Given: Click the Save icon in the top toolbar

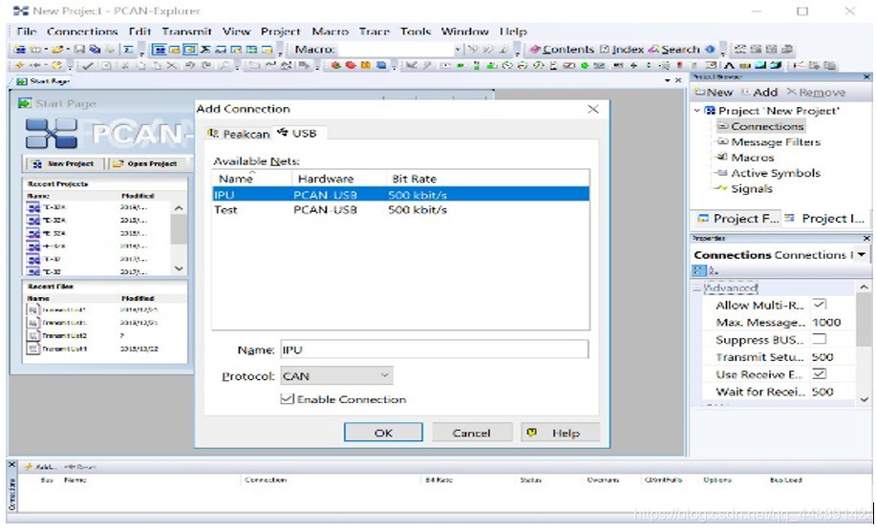Looking at the screenshot, I should pyautogui.click(x=80, y=49).
